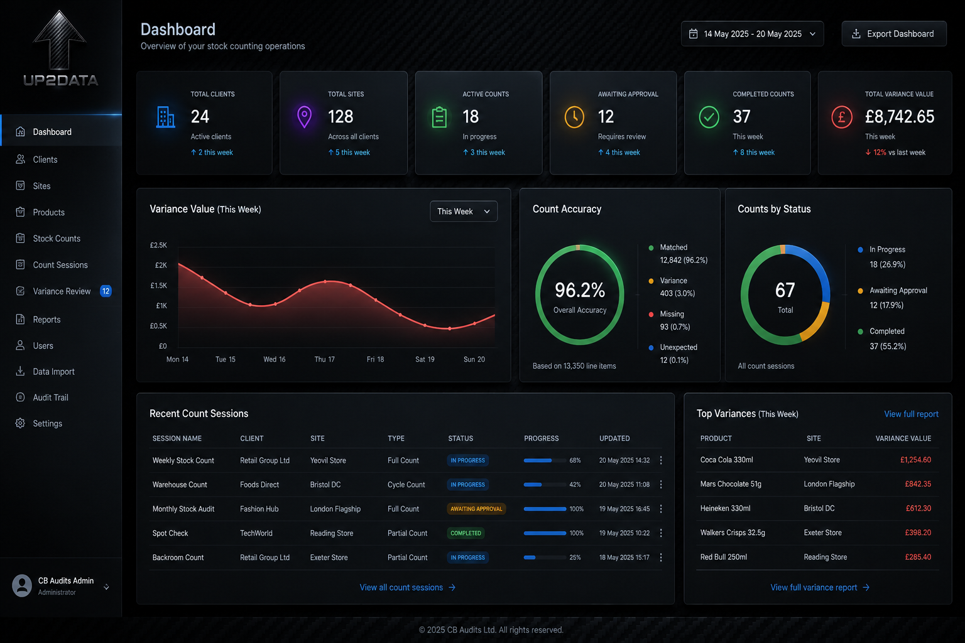The width and height of the screenshot is (965, 643).
Task: Click the SESSION NAME column header
Action: 177,438
